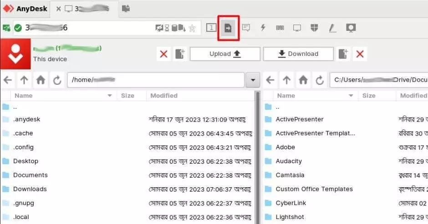Open the File Transfer toolbar icon
The height and width of the screenshot is (224, 428).
tap(228, 28)
